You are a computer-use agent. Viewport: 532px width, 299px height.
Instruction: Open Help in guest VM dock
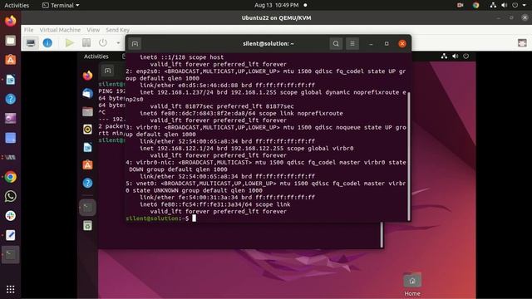tap(87, 183)
